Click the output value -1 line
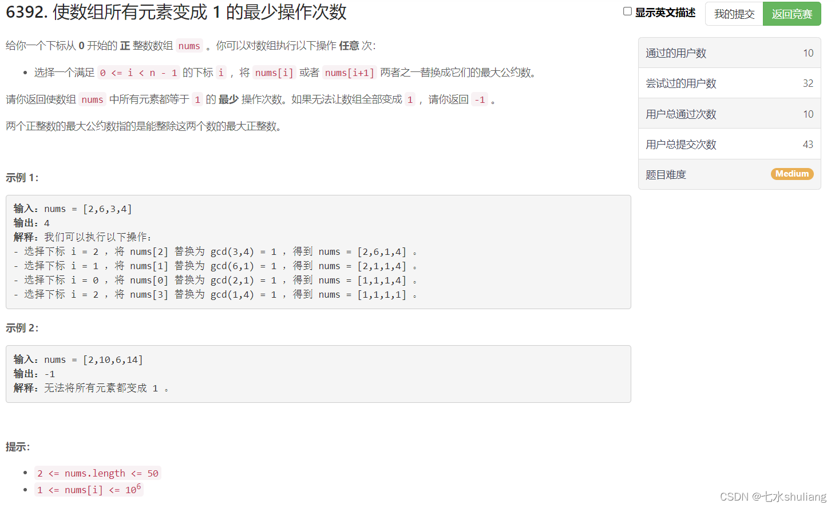The width and height of the screenshot is (835, 508). pos(34,374)
